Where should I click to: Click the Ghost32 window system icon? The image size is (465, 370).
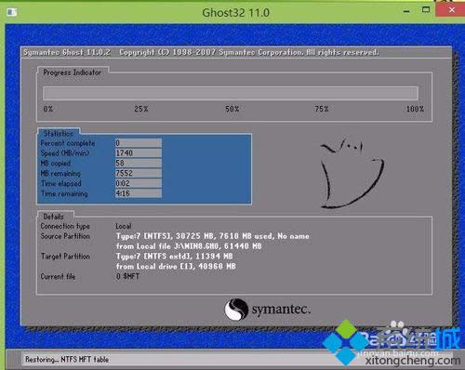point(12,12)
